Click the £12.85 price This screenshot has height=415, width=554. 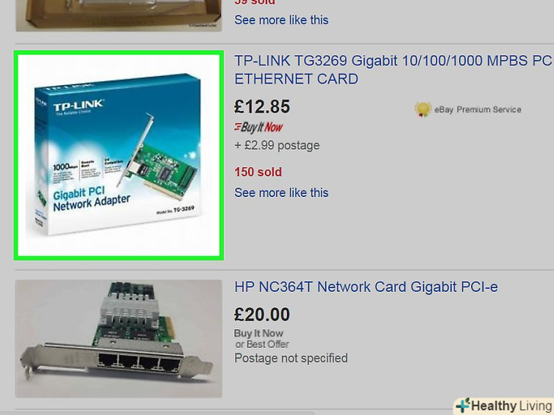pos(262,106)
